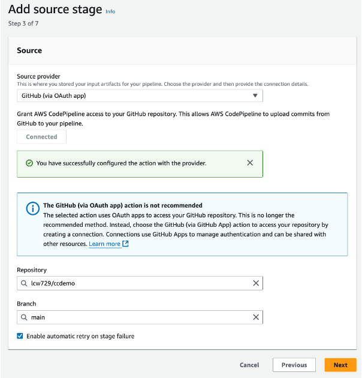Click the Cancel button
The height and width of the screenshot is (378, 362).
249,365
